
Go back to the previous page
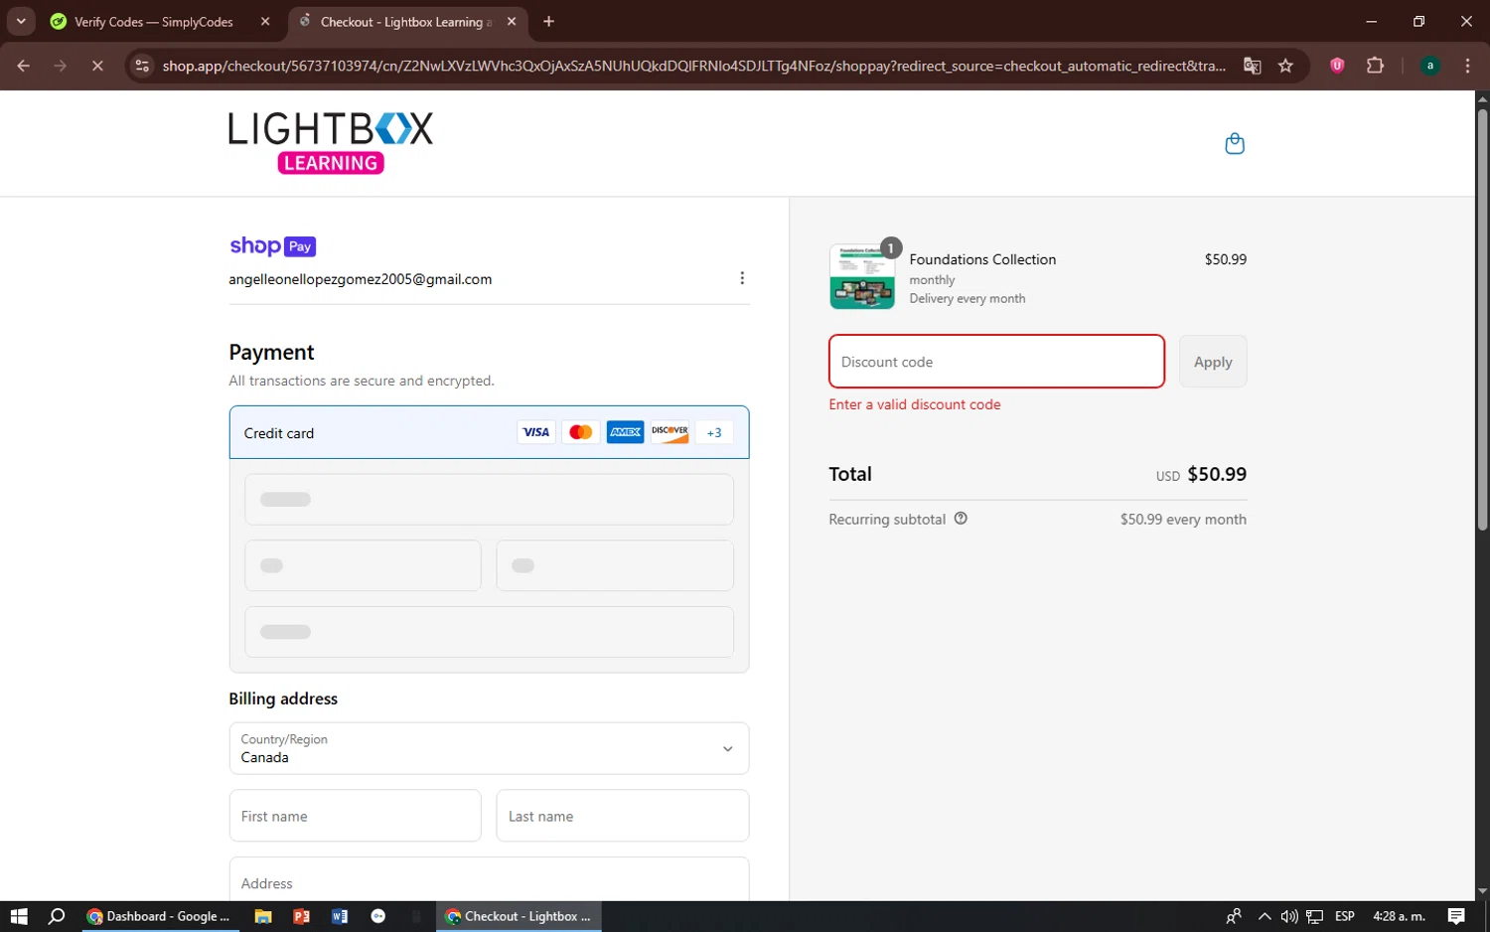coord(23,66)
